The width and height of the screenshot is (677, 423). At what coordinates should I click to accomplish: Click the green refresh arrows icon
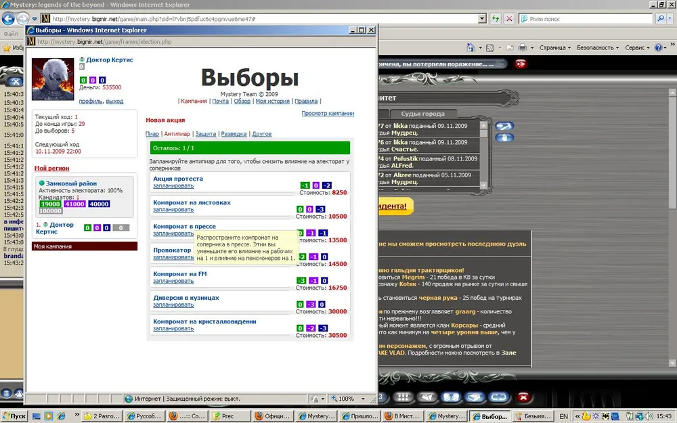click(x=495, y=19)
